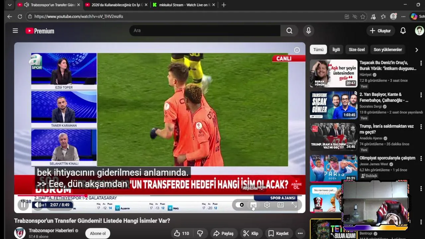Toggle the autoplay switch in the player
Image resolution: width=425 pixels, height=239 pixels.
(240, 205)
